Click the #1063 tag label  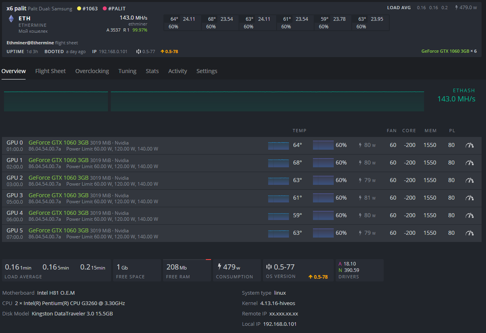point(90,8)
